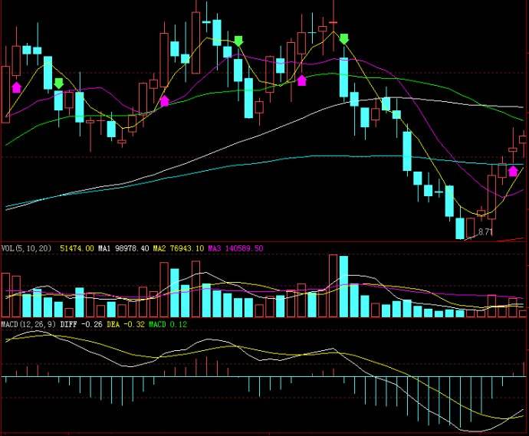Select the 8.71 low price label
Viewport: 529px width, 436px height.
tap(485, 232)
